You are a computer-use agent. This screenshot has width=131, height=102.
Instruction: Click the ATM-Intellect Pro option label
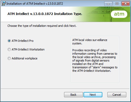pos(23,41)
